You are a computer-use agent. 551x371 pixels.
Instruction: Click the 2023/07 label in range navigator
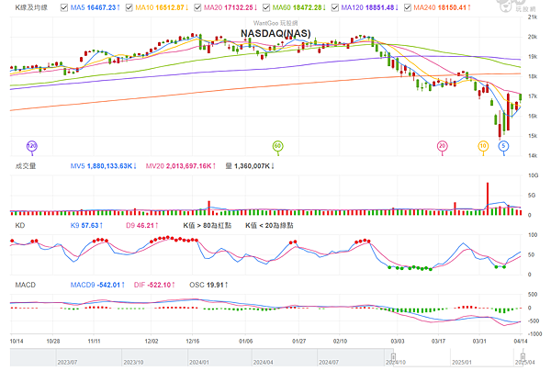pyautogui.click(x=67, y=362)
